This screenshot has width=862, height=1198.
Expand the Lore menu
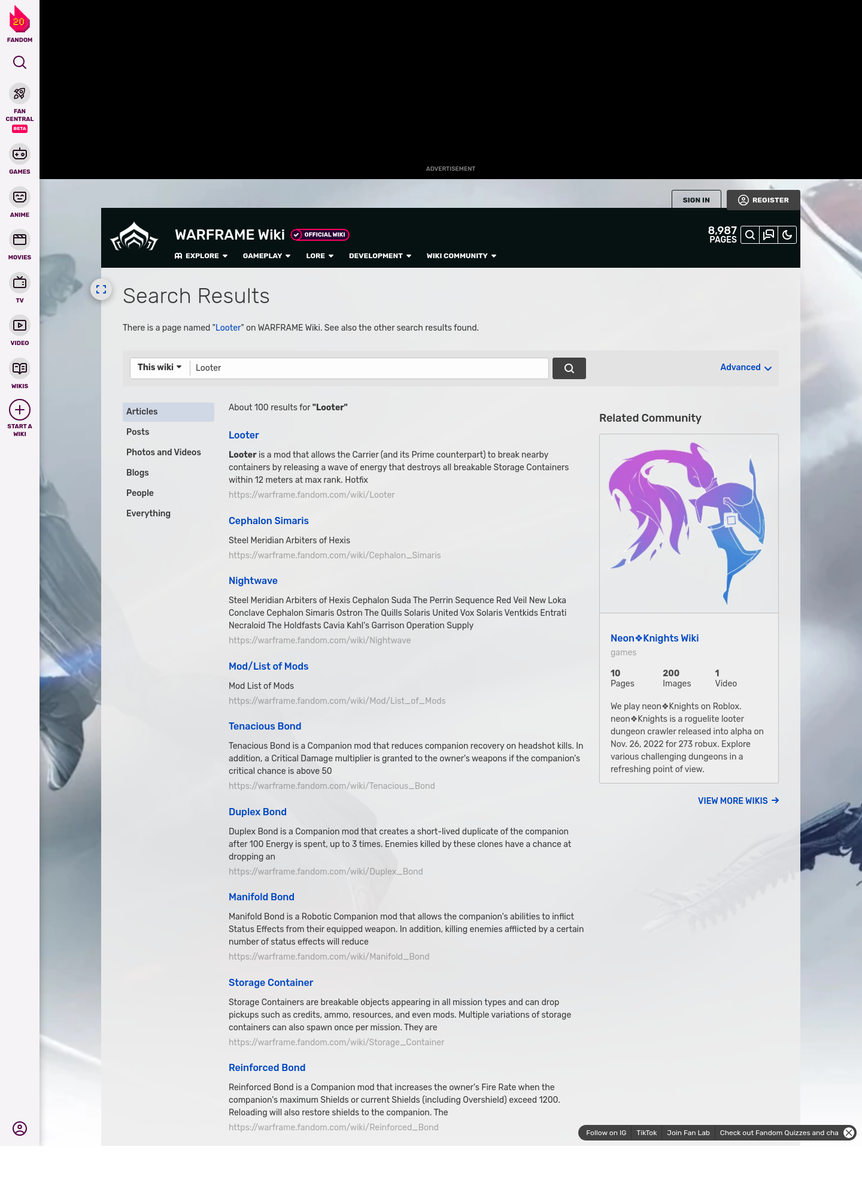pyautogui.click(x=320, y=256)
